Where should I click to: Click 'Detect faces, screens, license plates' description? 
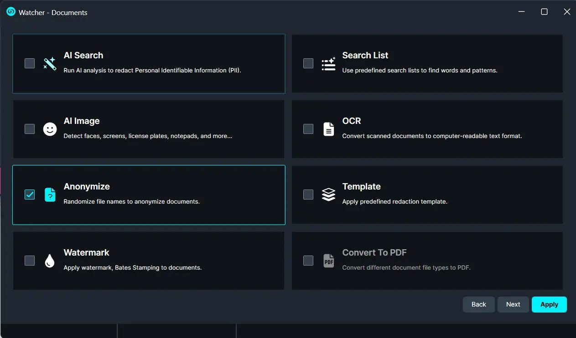148,136
